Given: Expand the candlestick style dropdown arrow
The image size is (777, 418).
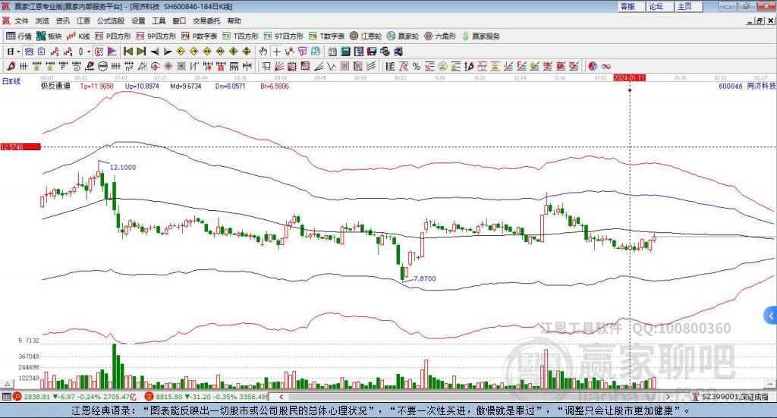Looking at the screenshot, I should (x=89, y=52).
